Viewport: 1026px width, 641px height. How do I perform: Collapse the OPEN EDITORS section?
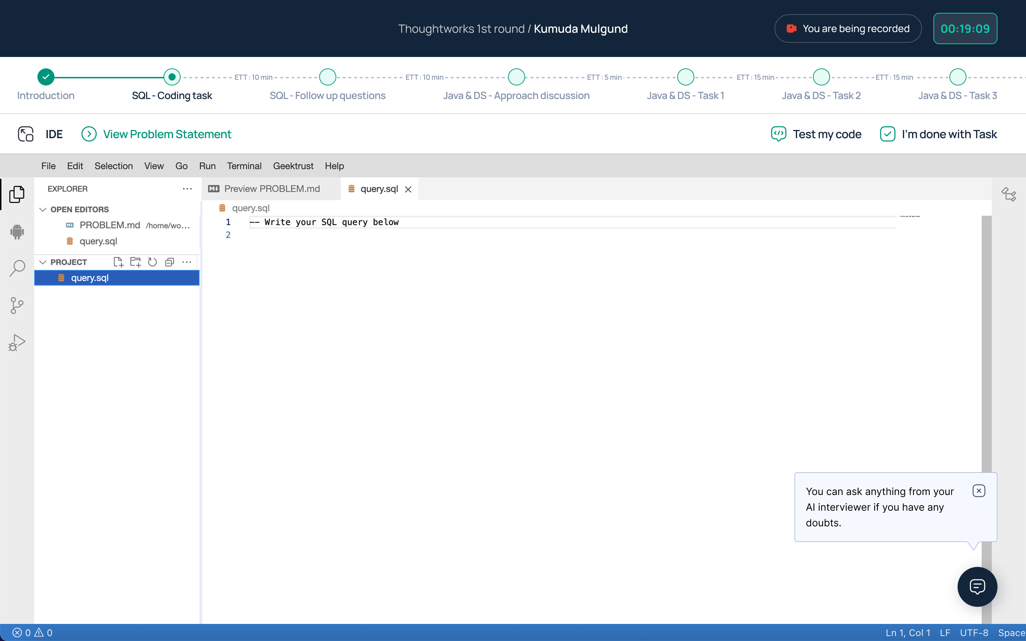(43, 209)
